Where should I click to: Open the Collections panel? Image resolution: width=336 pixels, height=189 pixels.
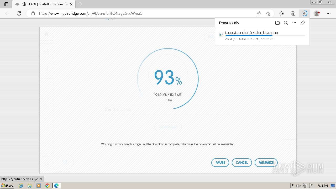coord(293,13)
